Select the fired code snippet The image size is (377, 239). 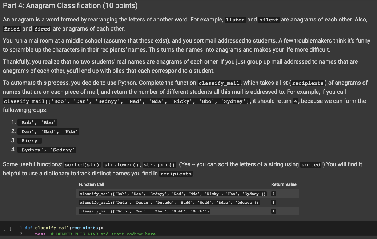point(42,28)
